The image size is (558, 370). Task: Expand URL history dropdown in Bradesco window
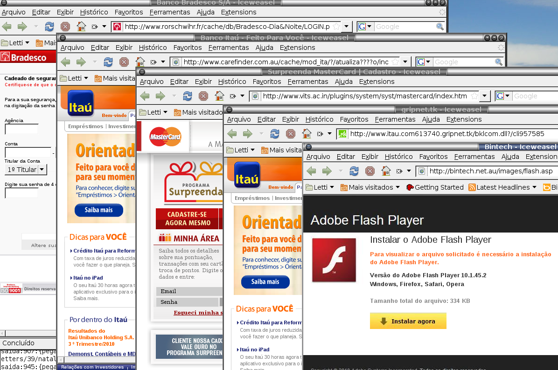point(346,27)
